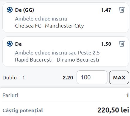Click the Ambele echipe înscriu sau Peste 2.5 market

click(x=57, y=53)
